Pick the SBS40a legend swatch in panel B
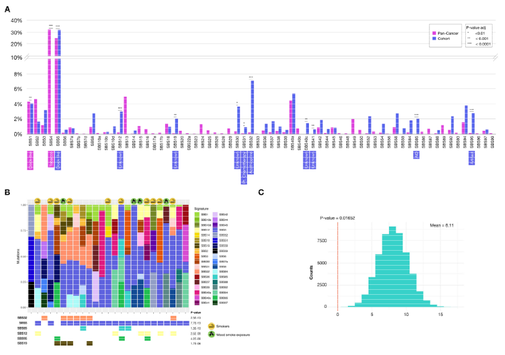 197,292
